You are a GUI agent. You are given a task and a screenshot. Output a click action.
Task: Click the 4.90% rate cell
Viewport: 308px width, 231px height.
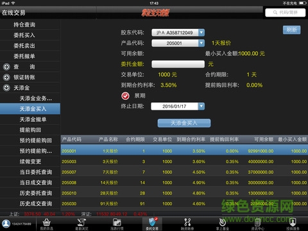pyautogui.click(x=199, y=183)
